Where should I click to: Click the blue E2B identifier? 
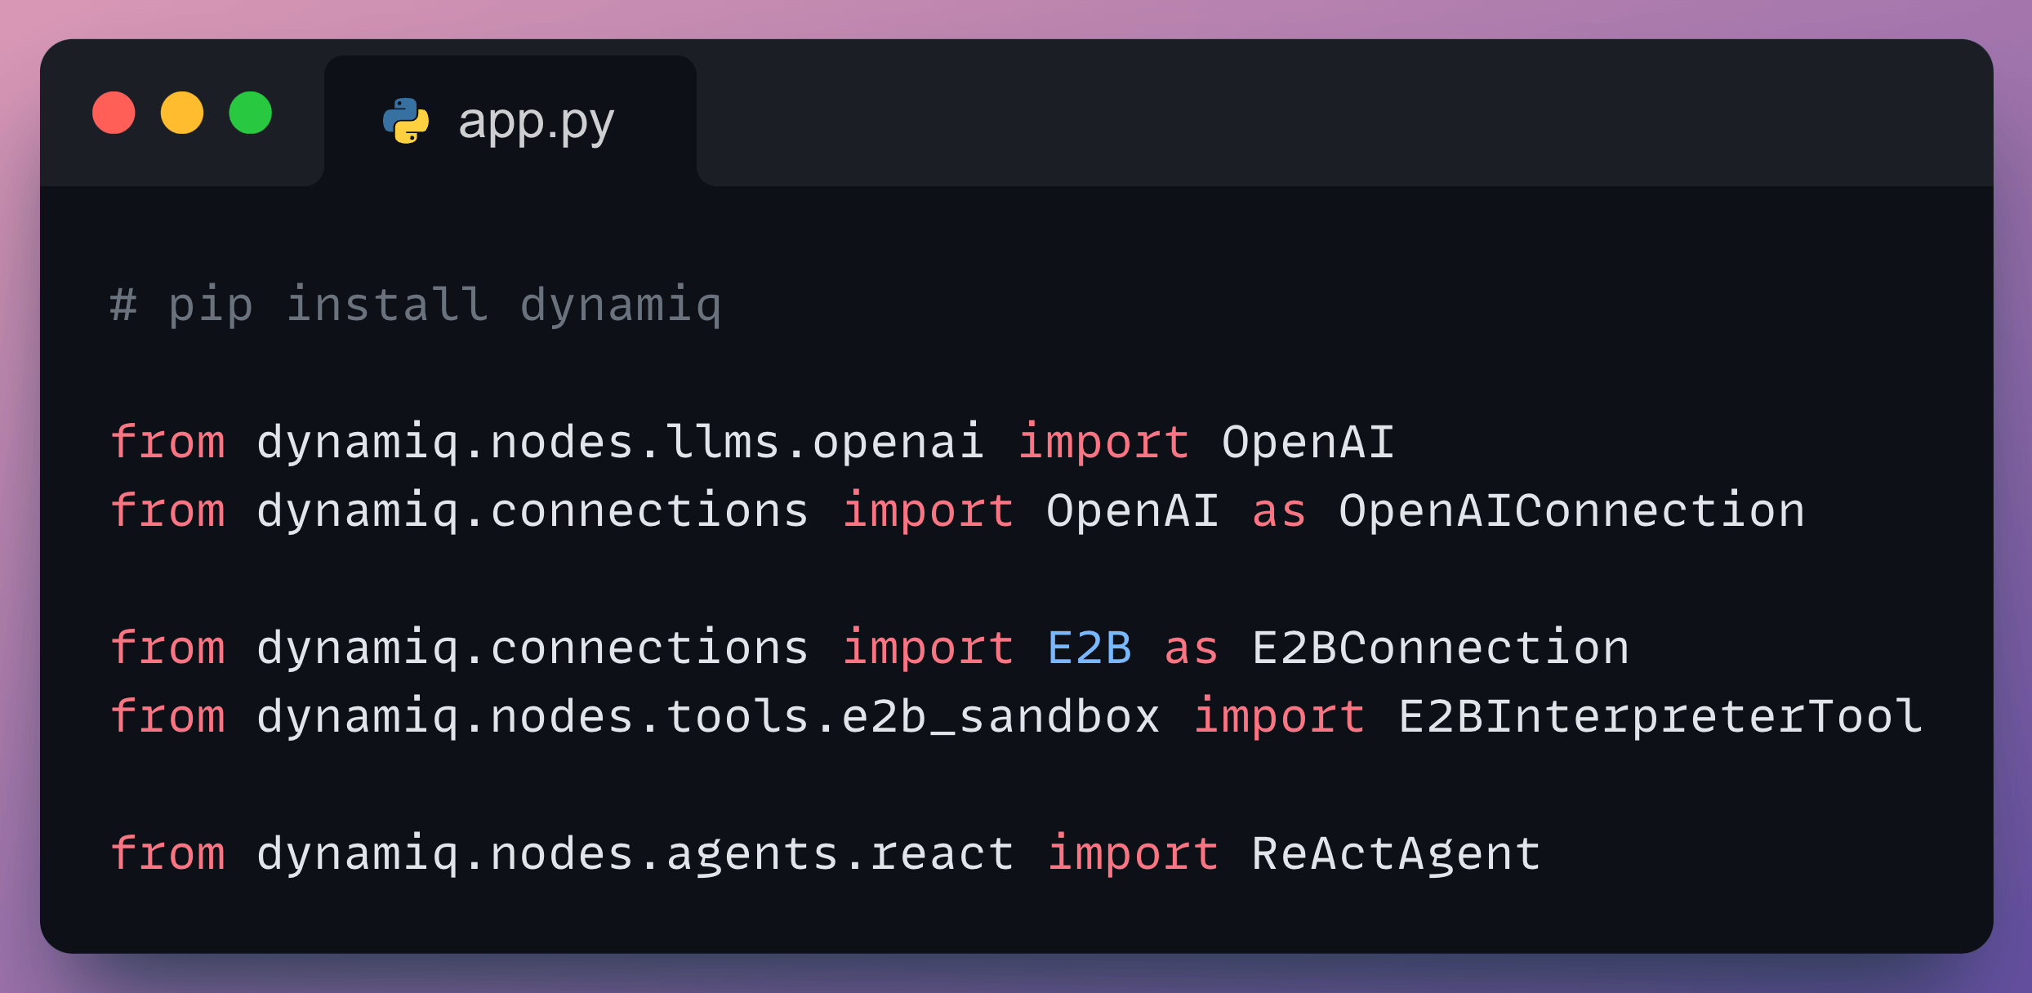click(x=1090, y=648)
